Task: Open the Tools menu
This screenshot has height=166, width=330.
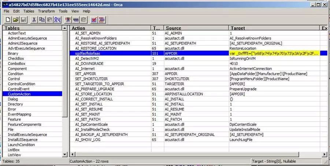Action: pyautogui.click(x=63, y=11)
